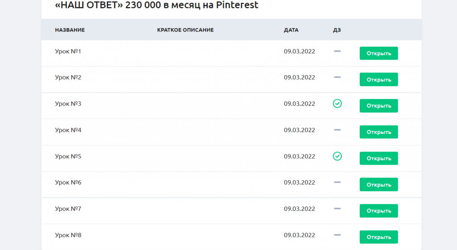
Task: Click the НАЗВАНИЕ column header
Action: [x=70, y=30]
